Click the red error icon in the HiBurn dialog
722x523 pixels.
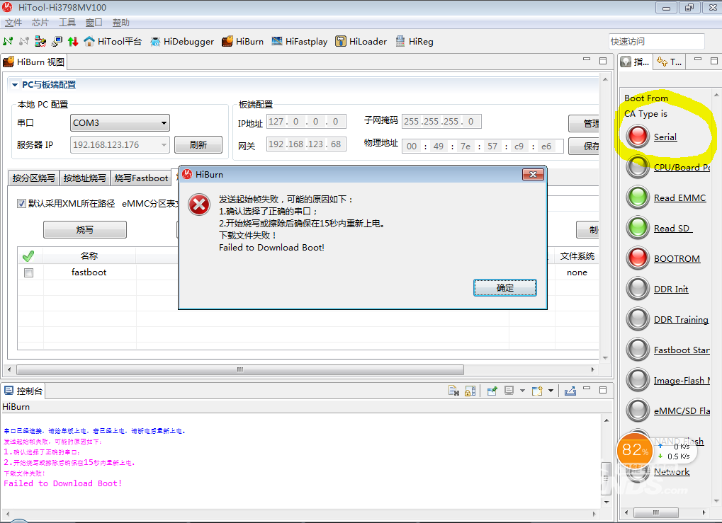coord(199,205)
